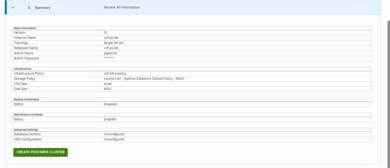Screen dimensions: 390x168
Task: Select the VM Class value small
Action: (x=107, y=84)
